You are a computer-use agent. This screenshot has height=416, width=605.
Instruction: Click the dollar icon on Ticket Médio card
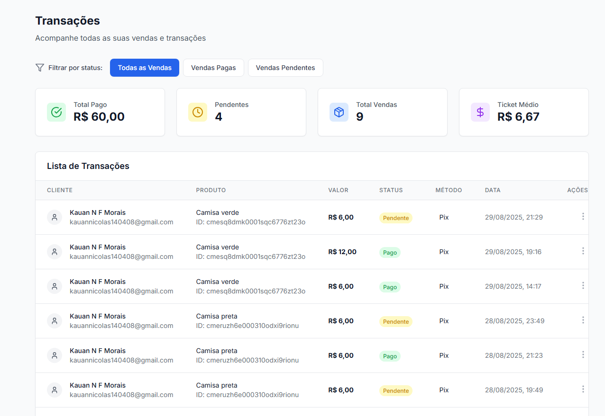[x=480, y=112]
